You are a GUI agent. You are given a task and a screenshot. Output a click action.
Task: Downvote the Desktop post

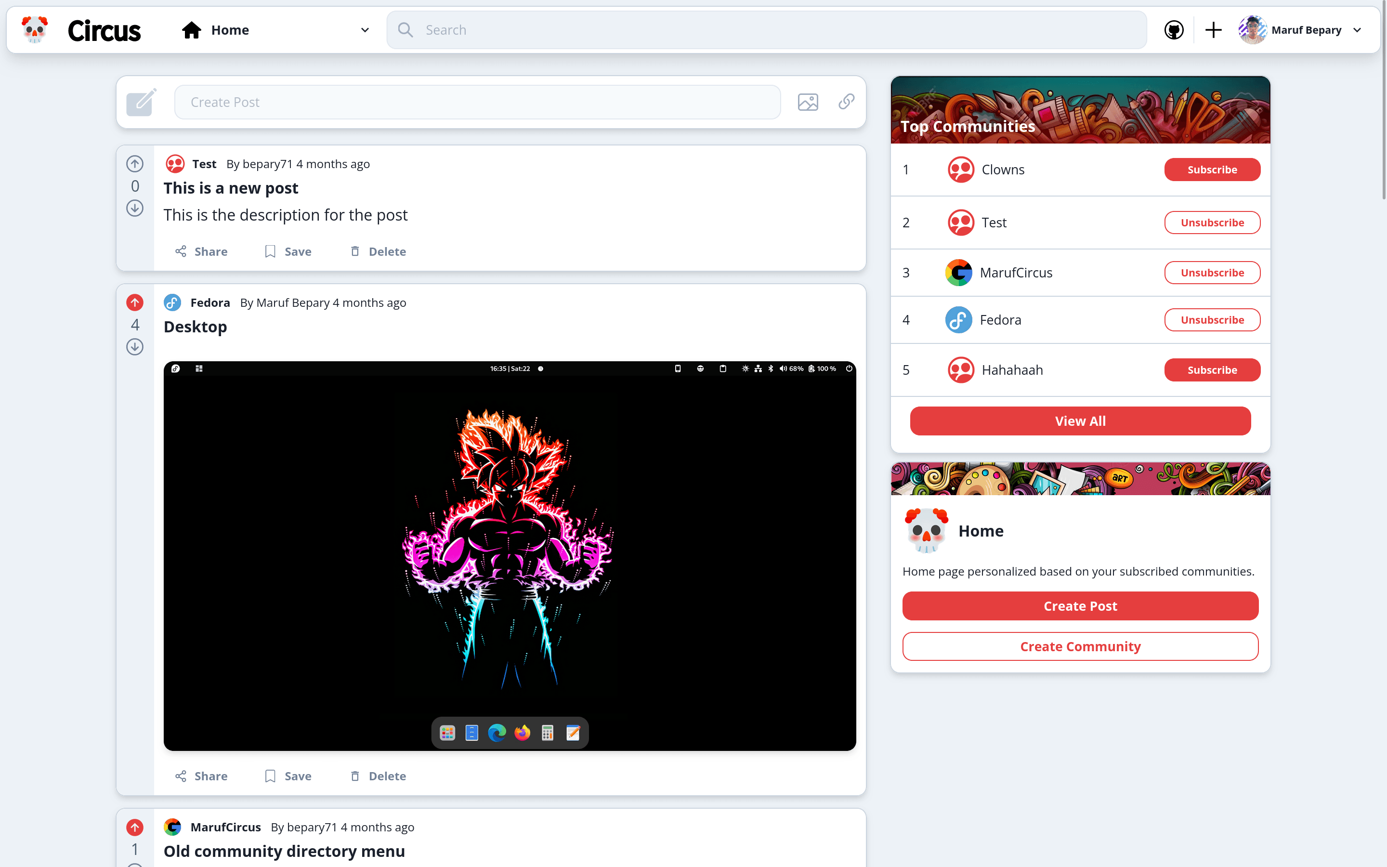135,347
